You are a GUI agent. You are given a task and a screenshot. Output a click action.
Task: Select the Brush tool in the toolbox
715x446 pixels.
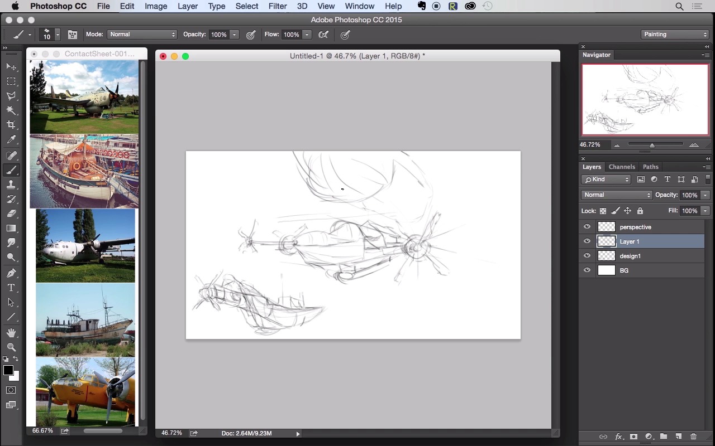(11, 171)
